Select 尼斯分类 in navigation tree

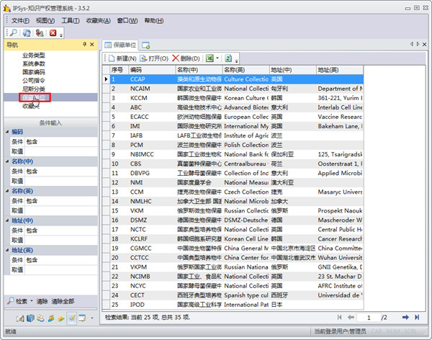[x=34, y=89]
